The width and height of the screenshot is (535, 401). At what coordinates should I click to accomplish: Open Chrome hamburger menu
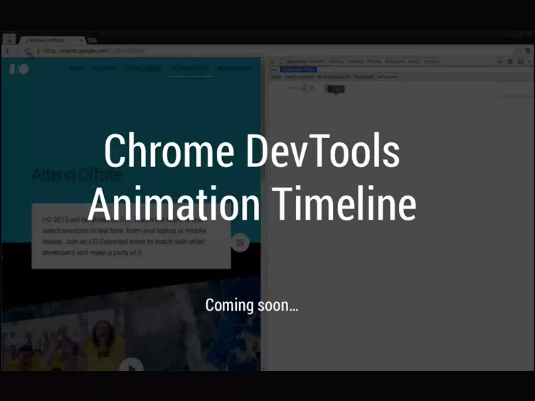point(528,51)
